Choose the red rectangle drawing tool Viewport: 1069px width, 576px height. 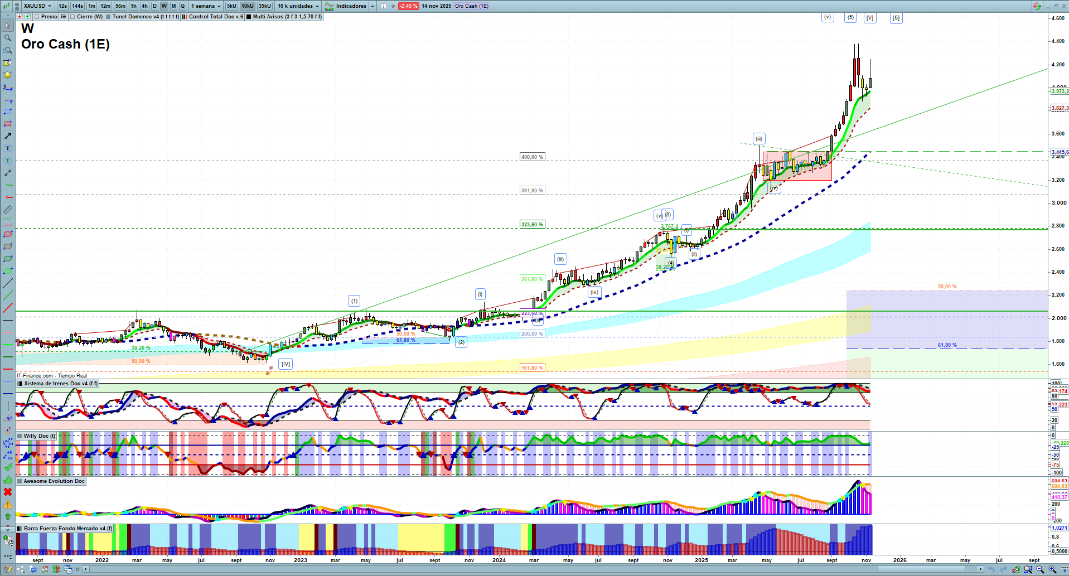point(8,124)
